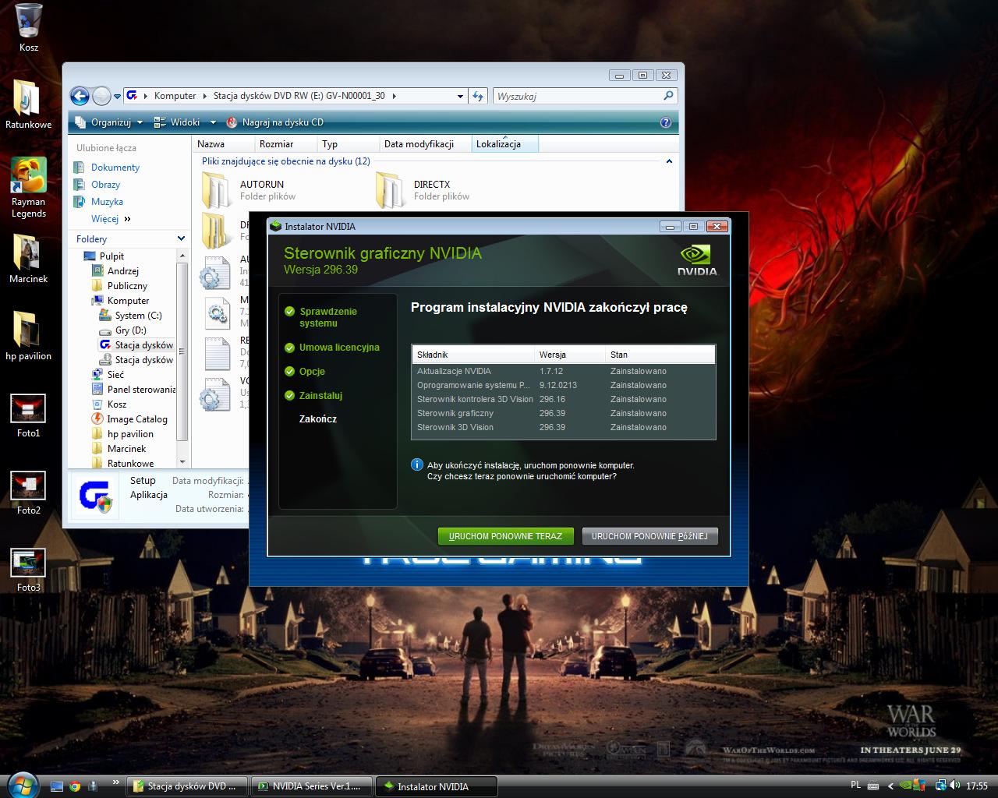Sort by Data modyfikacji column

click(426, 144)
